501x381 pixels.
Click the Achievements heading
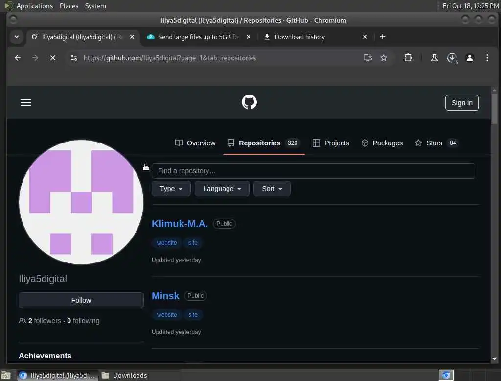45,356
